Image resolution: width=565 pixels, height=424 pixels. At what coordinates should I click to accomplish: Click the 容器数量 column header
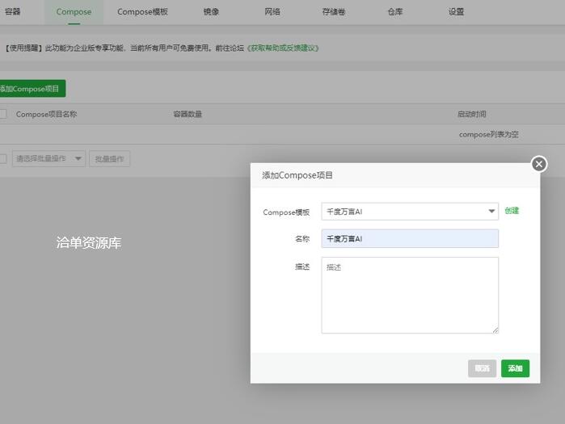[188, 114]
